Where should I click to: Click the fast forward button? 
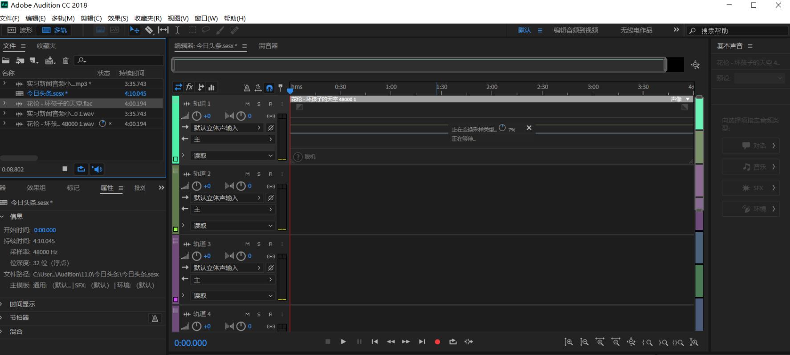[x=406, y=342]
